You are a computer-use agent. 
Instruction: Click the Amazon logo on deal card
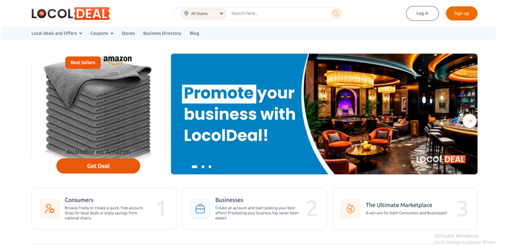[x=117, y=60]
